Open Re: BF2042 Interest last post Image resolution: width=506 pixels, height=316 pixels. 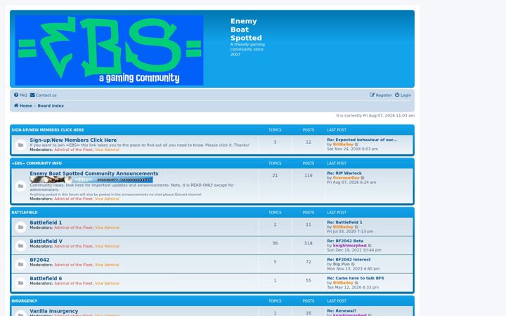(349, 260)
